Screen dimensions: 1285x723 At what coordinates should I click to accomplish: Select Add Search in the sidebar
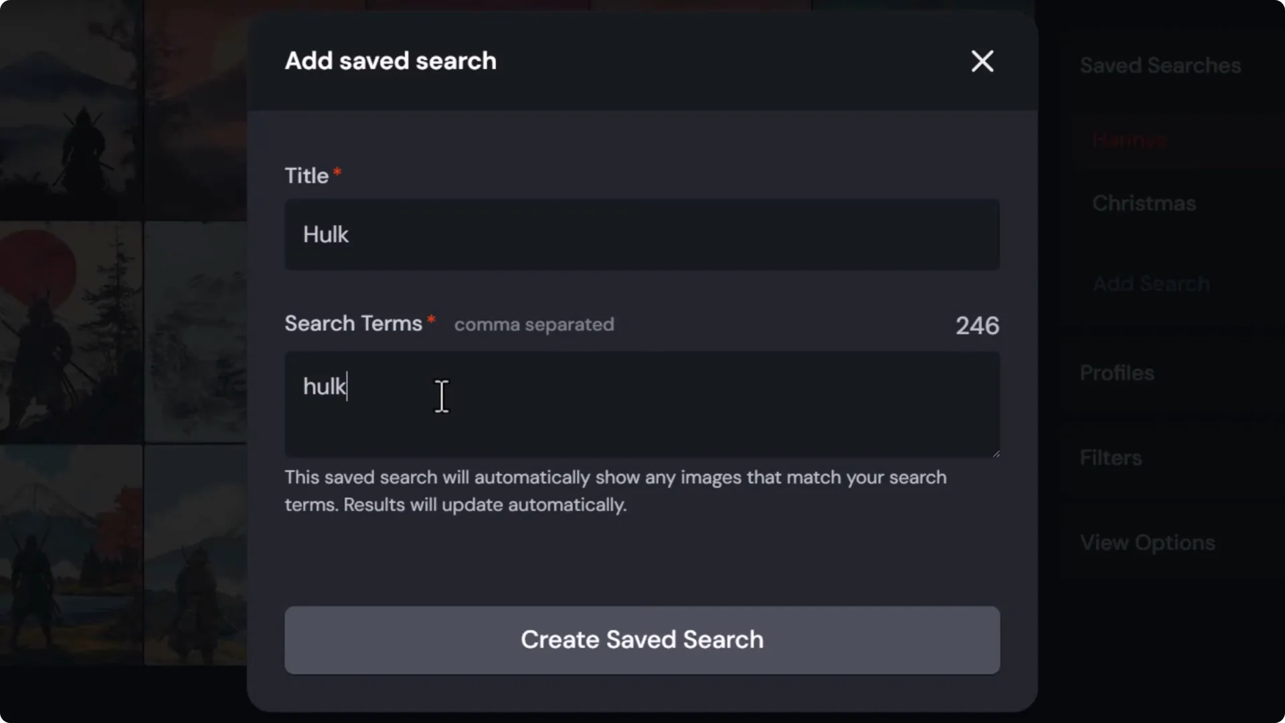(x=1150, y=284)
